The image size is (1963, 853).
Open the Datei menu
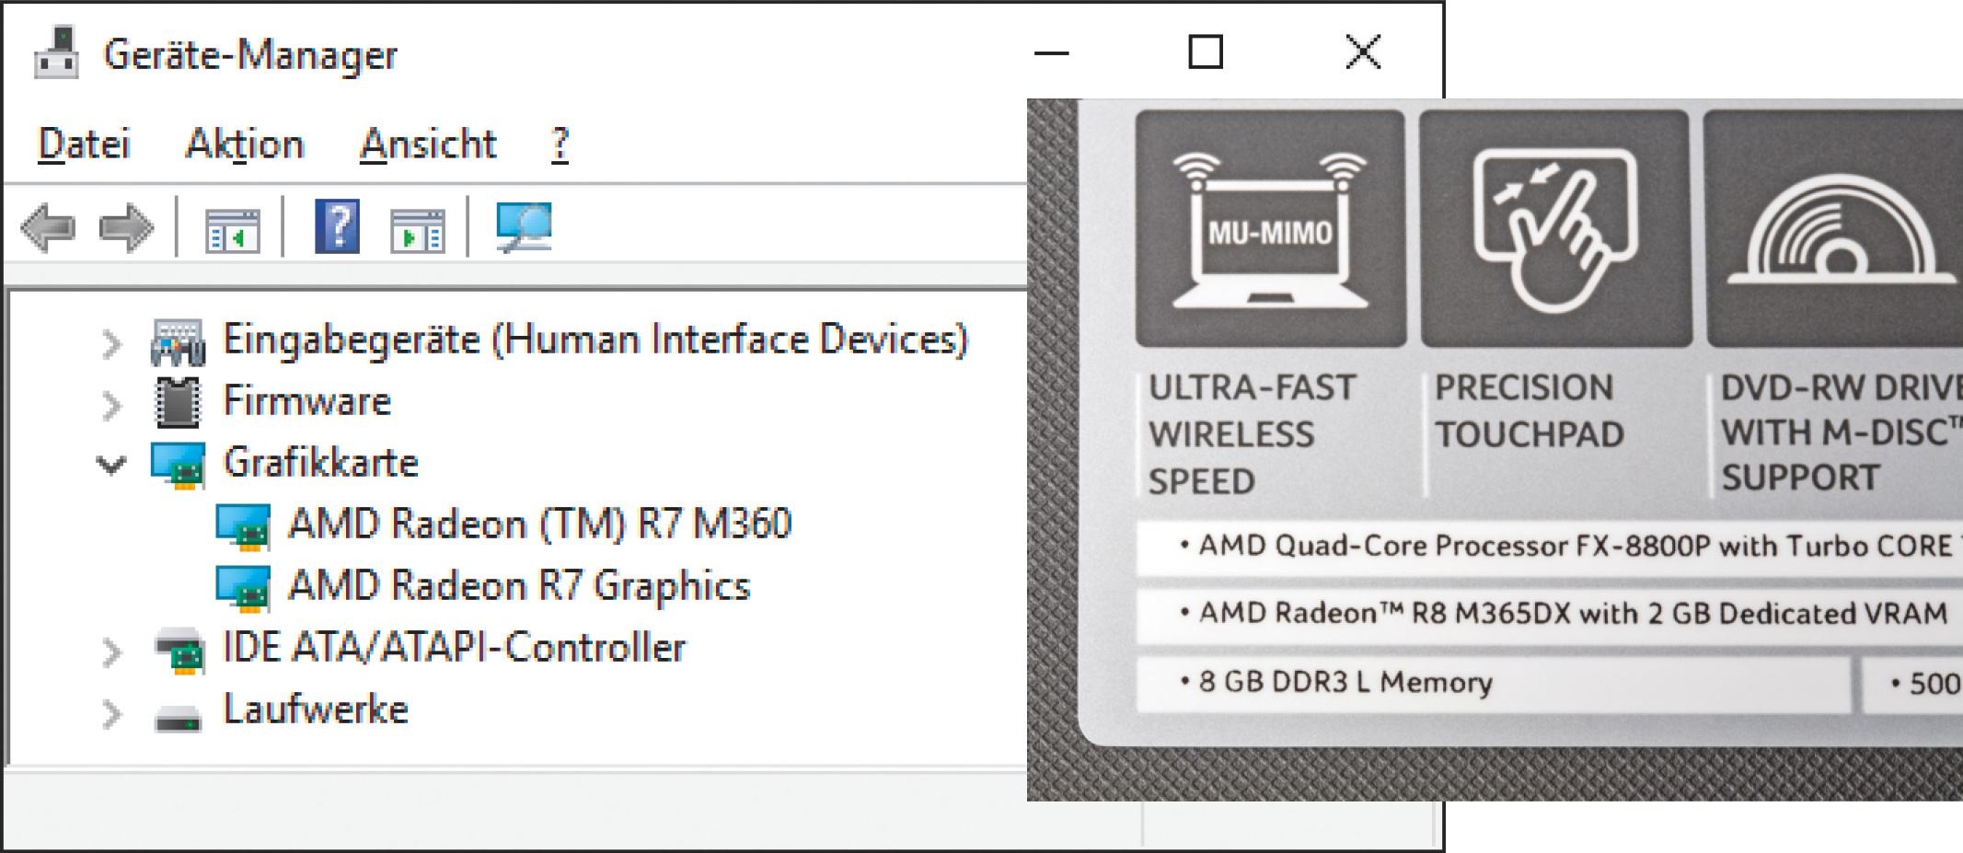point(84,144)
